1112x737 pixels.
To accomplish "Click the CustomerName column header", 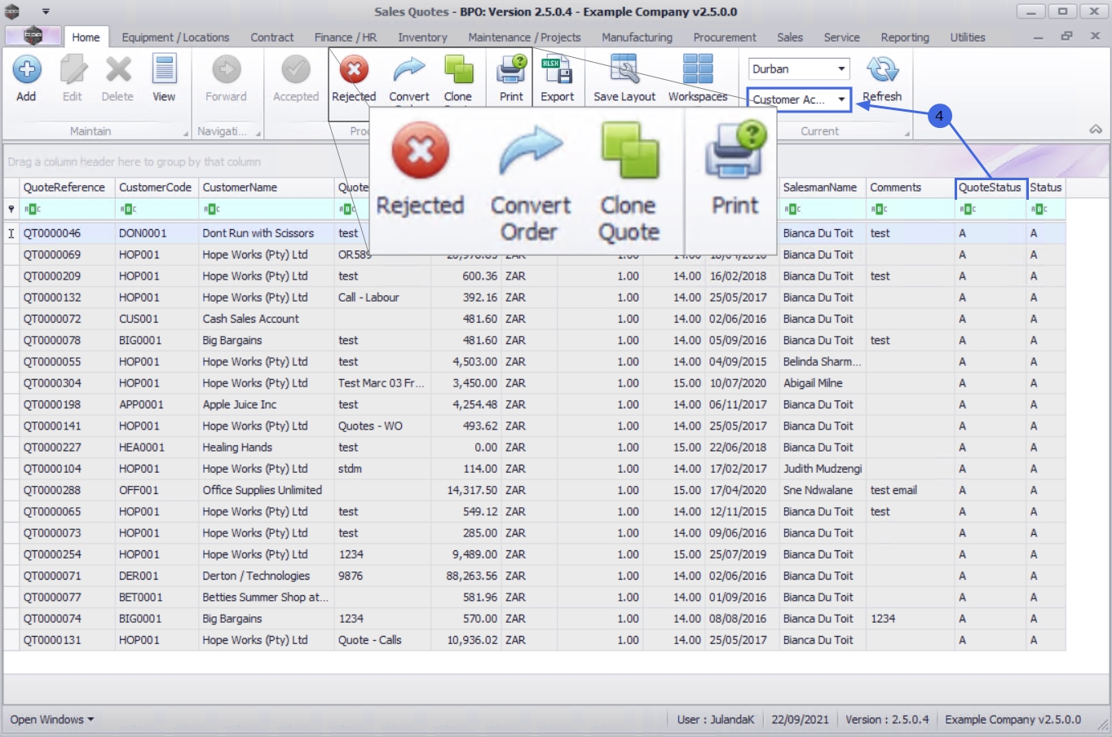I will pos(266,188).
